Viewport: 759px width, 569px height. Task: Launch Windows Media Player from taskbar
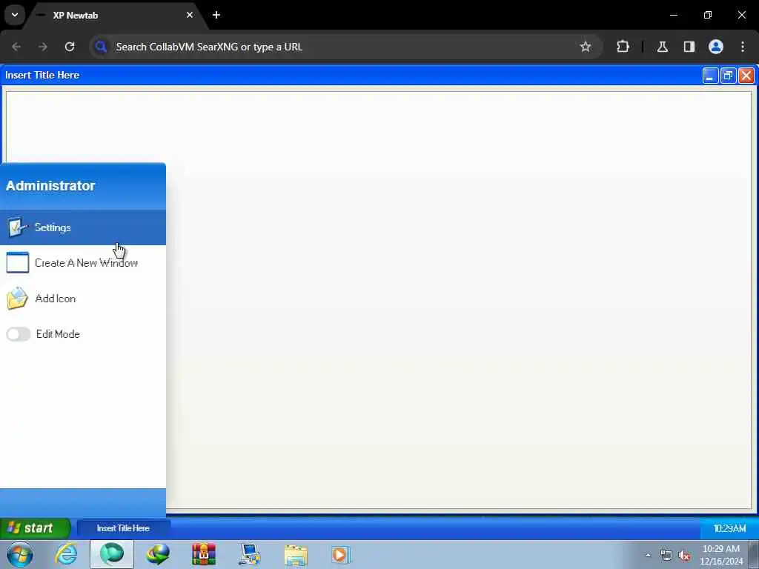tap(341, 554)
